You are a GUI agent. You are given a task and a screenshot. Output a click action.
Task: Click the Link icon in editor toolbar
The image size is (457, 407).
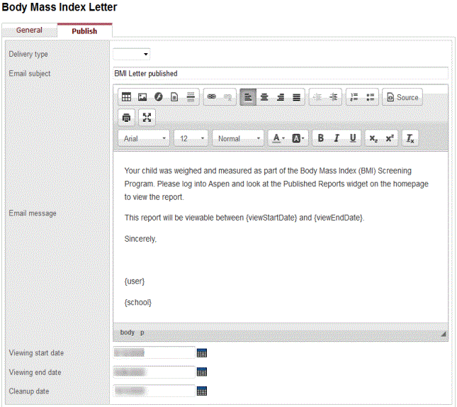click(x=212, y=98)
